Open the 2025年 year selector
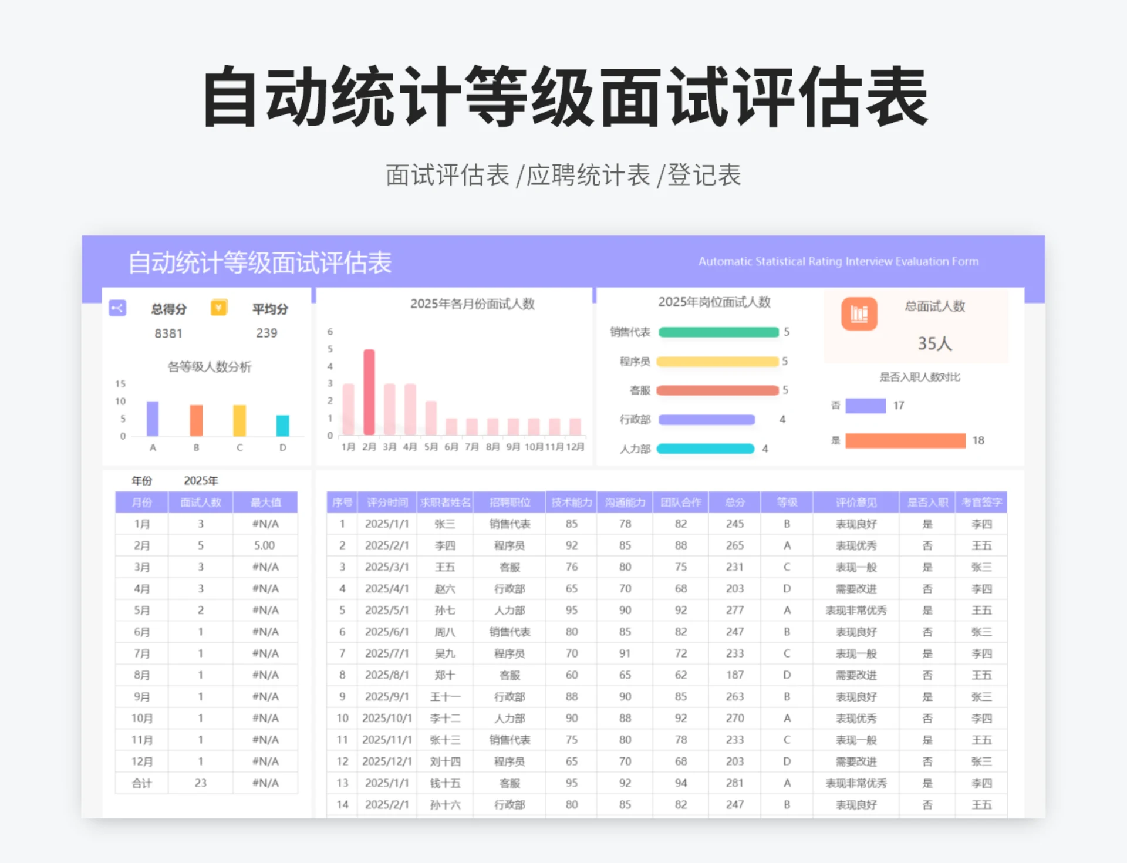 pos(201,480)
